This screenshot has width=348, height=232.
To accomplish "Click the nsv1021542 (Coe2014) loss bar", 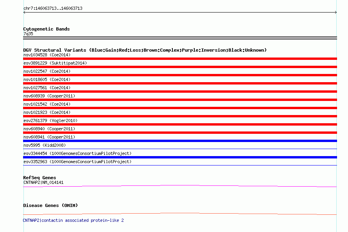I will pos(180,108).
